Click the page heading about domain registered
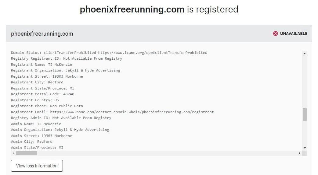 coord(159,9)
